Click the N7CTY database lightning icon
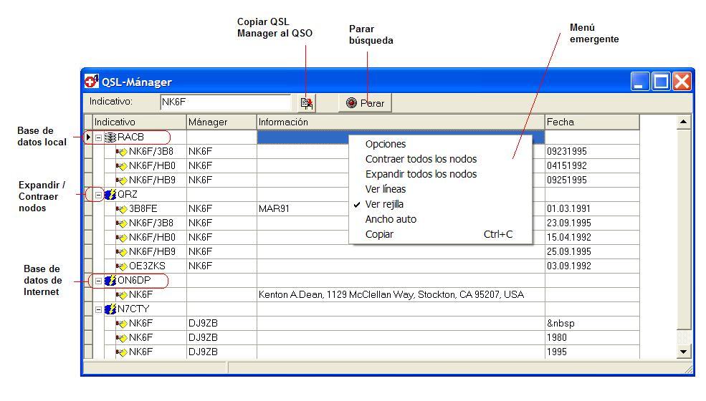Viewport: 706px width, 401px height. (x=110, y=309)
